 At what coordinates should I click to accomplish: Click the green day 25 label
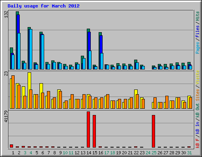(x=154, y=153)
